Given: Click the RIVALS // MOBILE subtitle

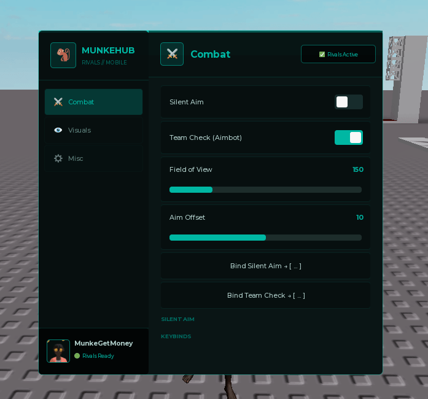Looking at the screenshot, I should (104, 63).
